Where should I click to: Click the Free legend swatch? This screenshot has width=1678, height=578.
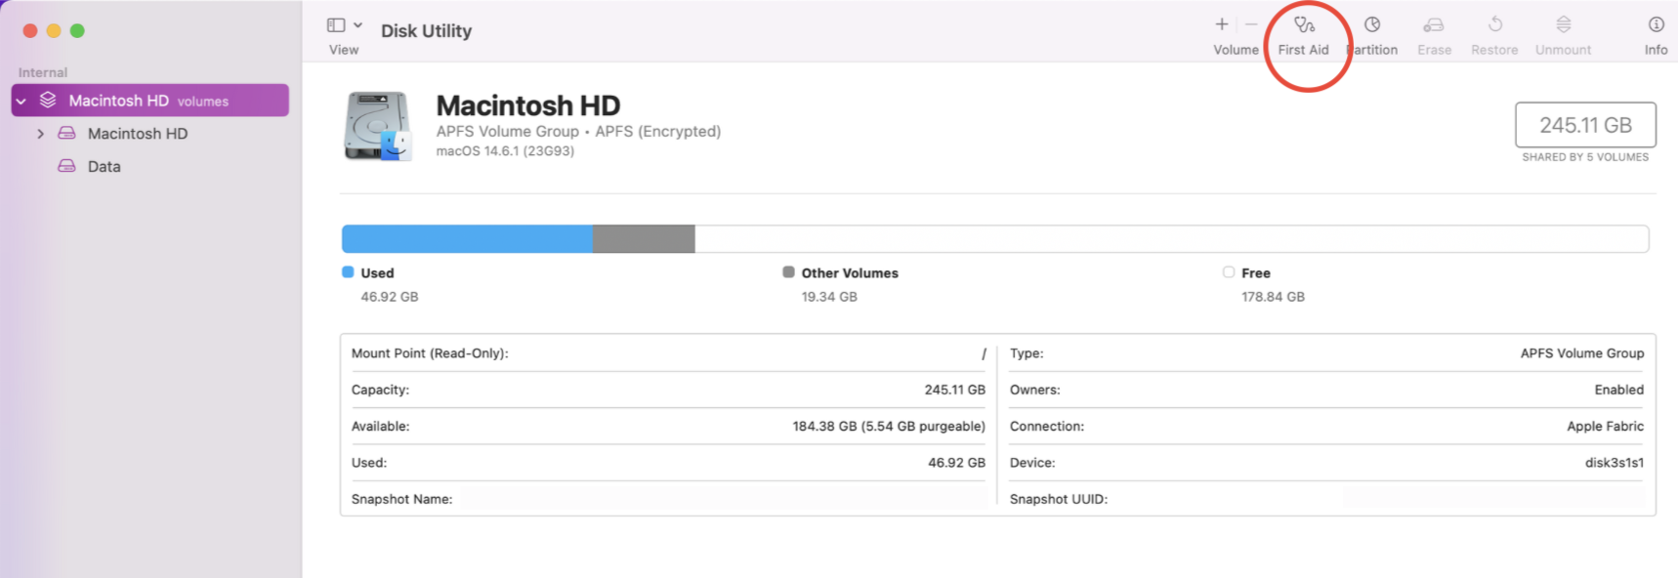tap(1229, 272)
